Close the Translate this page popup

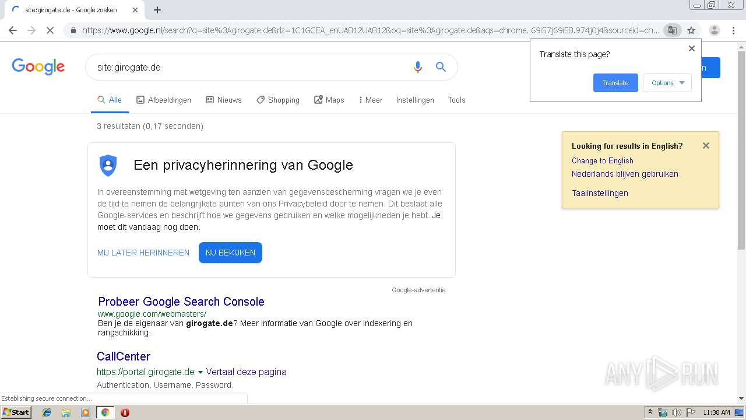pyautogui.click(x=692, y=48)
